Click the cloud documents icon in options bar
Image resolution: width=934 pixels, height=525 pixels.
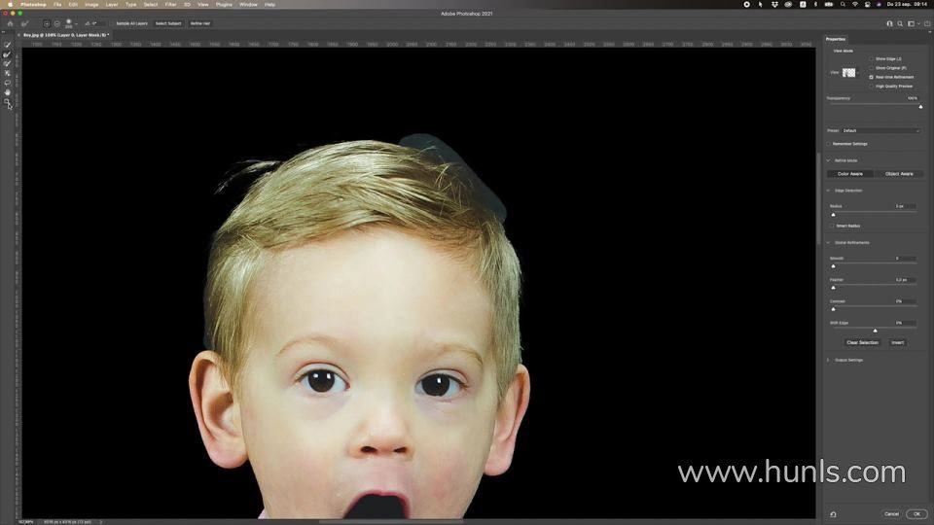pos(889,23)
